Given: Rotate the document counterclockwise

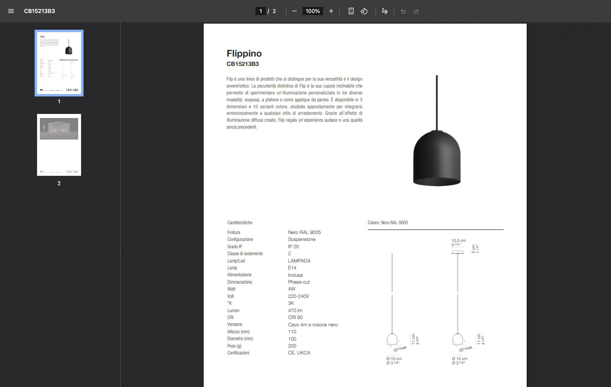Looking at the screenshot, I should [x=364, y=11].
